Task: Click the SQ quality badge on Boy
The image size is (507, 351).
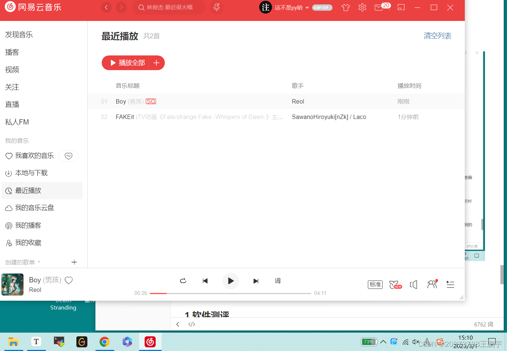Action: coord(151,101)
